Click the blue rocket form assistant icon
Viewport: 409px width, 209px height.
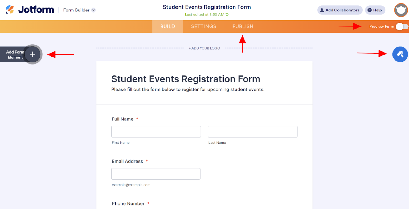tap(400, 54)
